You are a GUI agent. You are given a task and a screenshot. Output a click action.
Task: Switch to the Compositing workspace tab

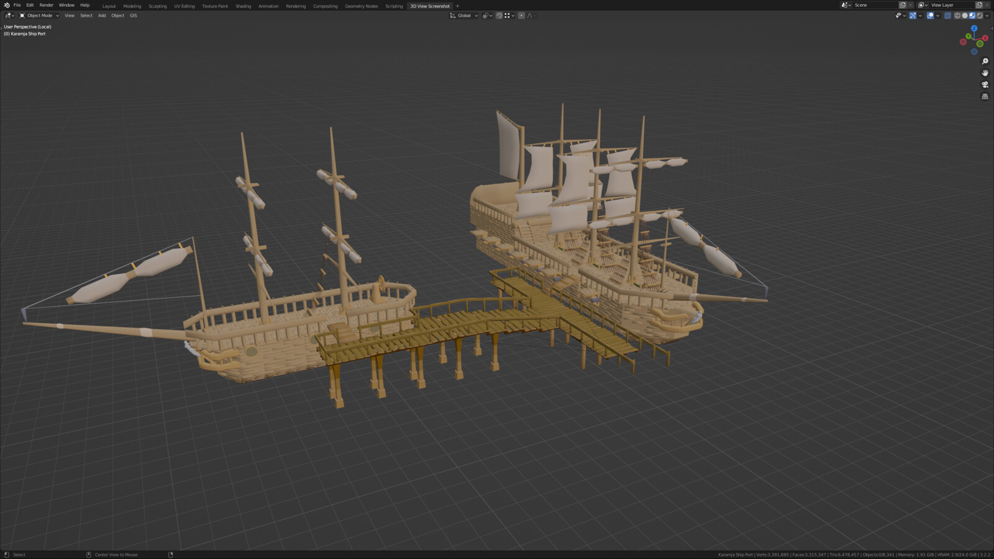pyautogui.click(x=326, y=6)
